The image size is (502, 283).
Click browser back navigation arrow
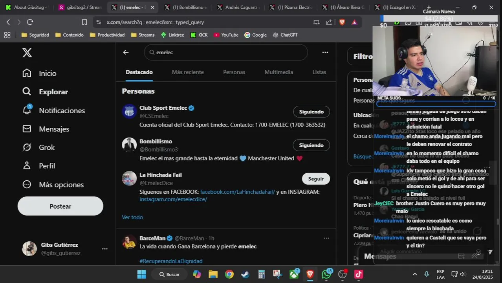[x=8, y=22]
